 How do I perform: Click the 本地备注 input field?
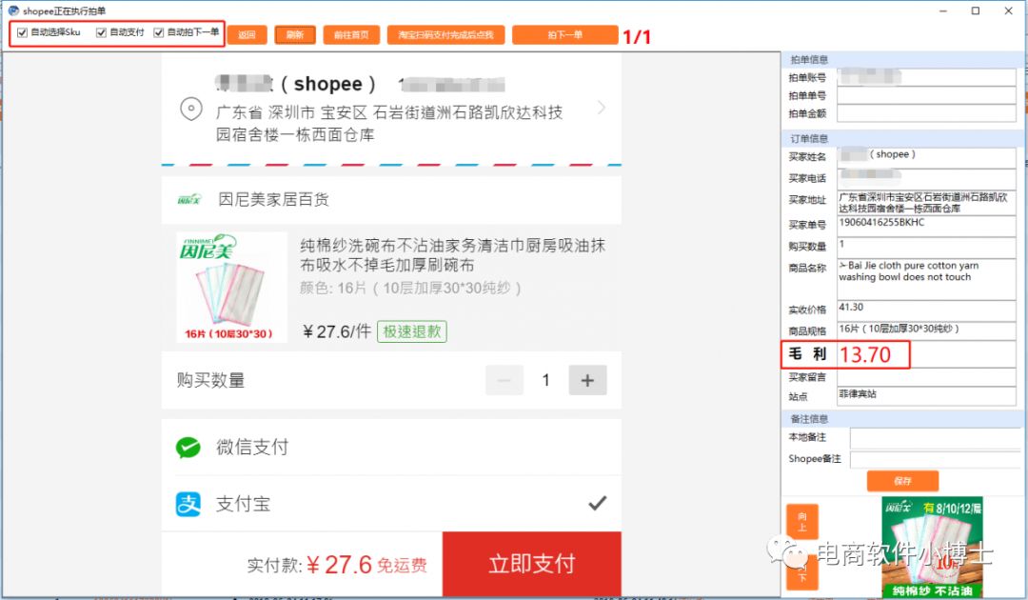935,438
